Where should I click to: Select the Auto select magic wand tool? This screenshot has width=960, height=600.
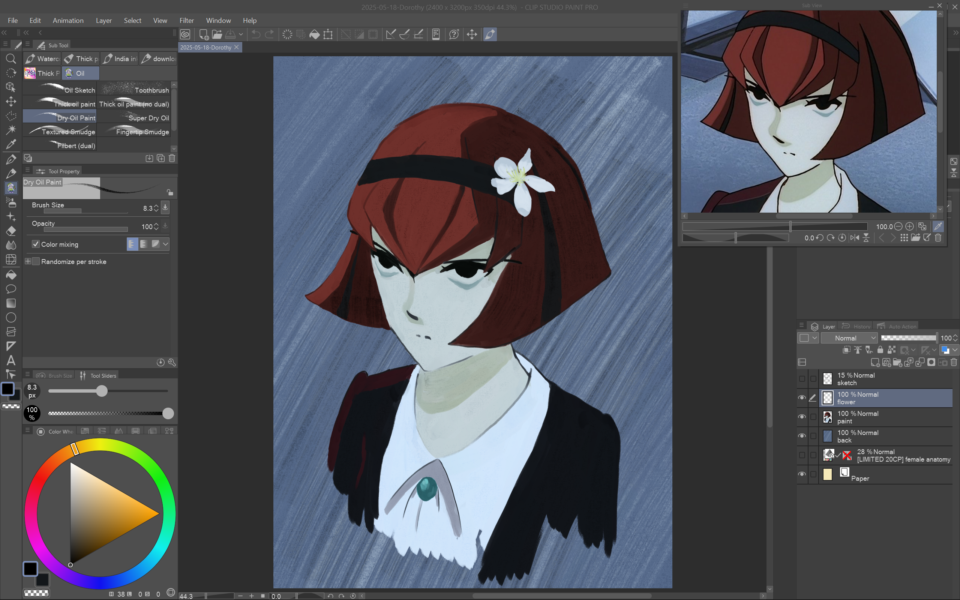coord(11,130)
